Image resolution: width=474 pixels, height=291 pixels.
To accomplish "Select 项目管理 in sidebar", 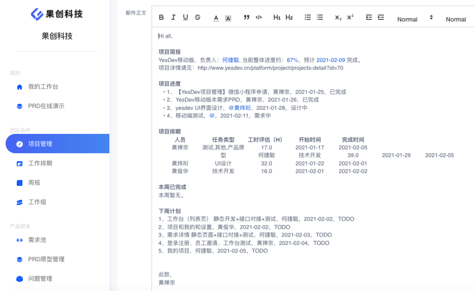I will (57, 144).
